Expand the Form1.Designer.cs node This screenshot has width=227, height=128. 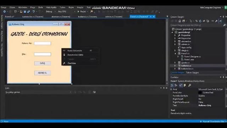pyautogui.click(x=178, y=57)
